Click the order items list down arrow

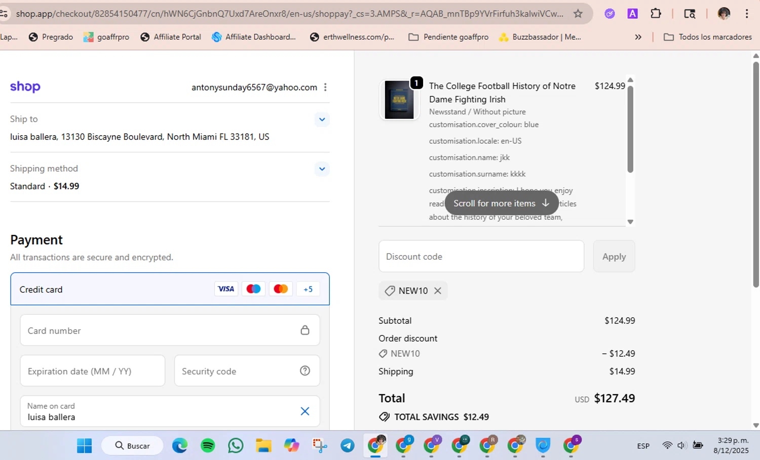click(x=630, y=222)
